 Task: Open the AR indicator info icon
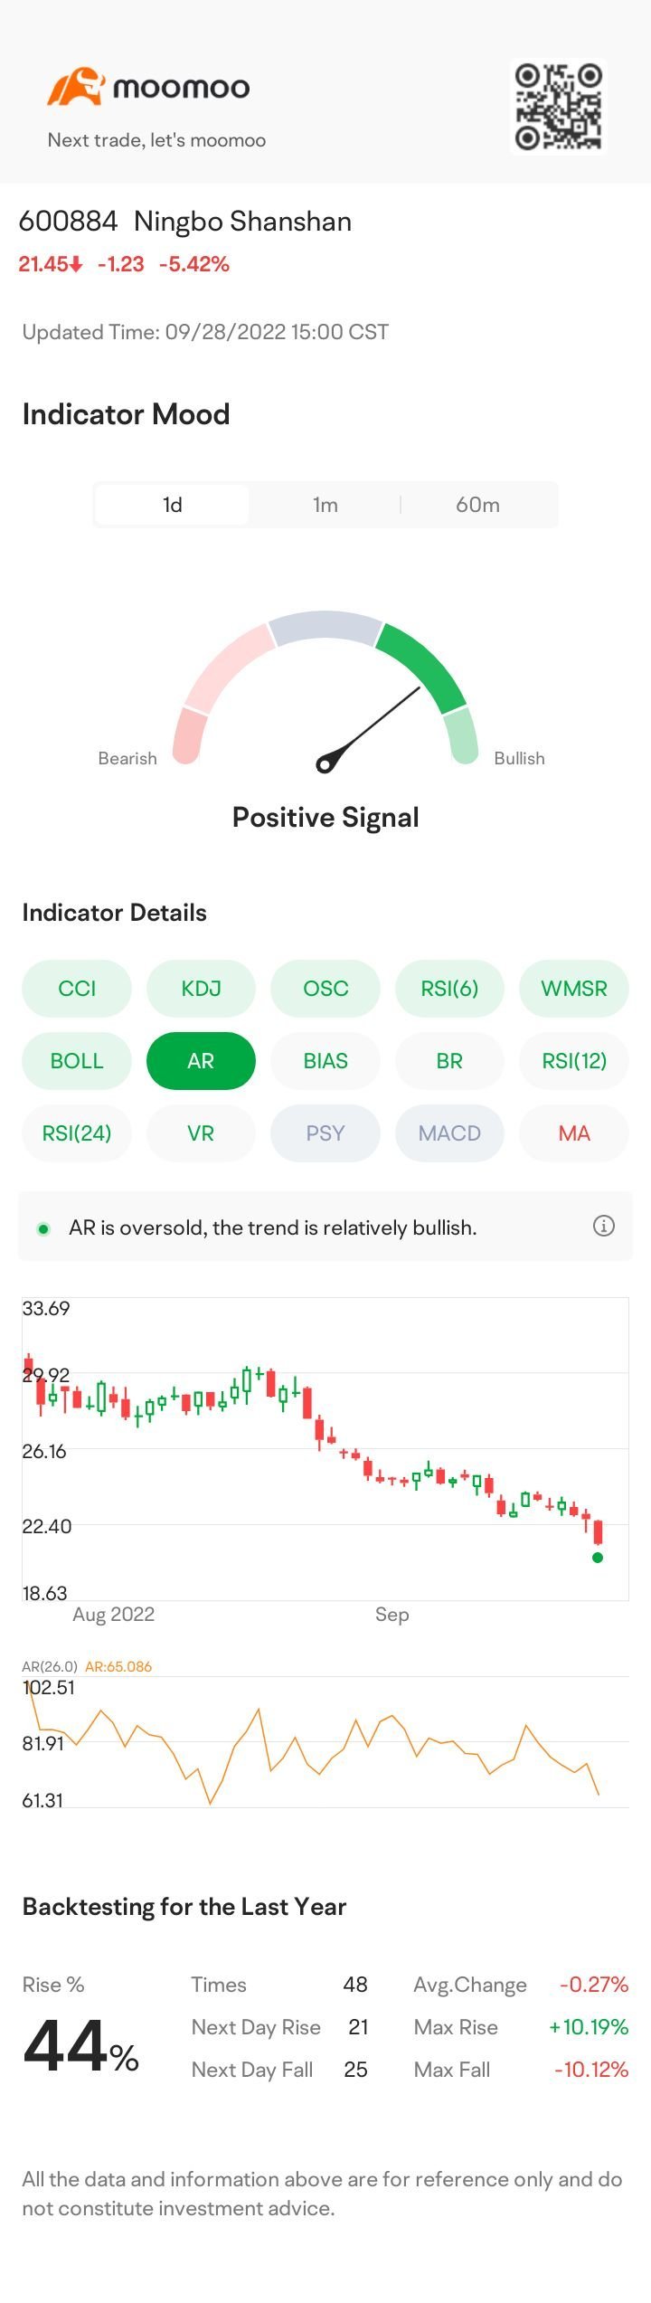pos(603,1226)
